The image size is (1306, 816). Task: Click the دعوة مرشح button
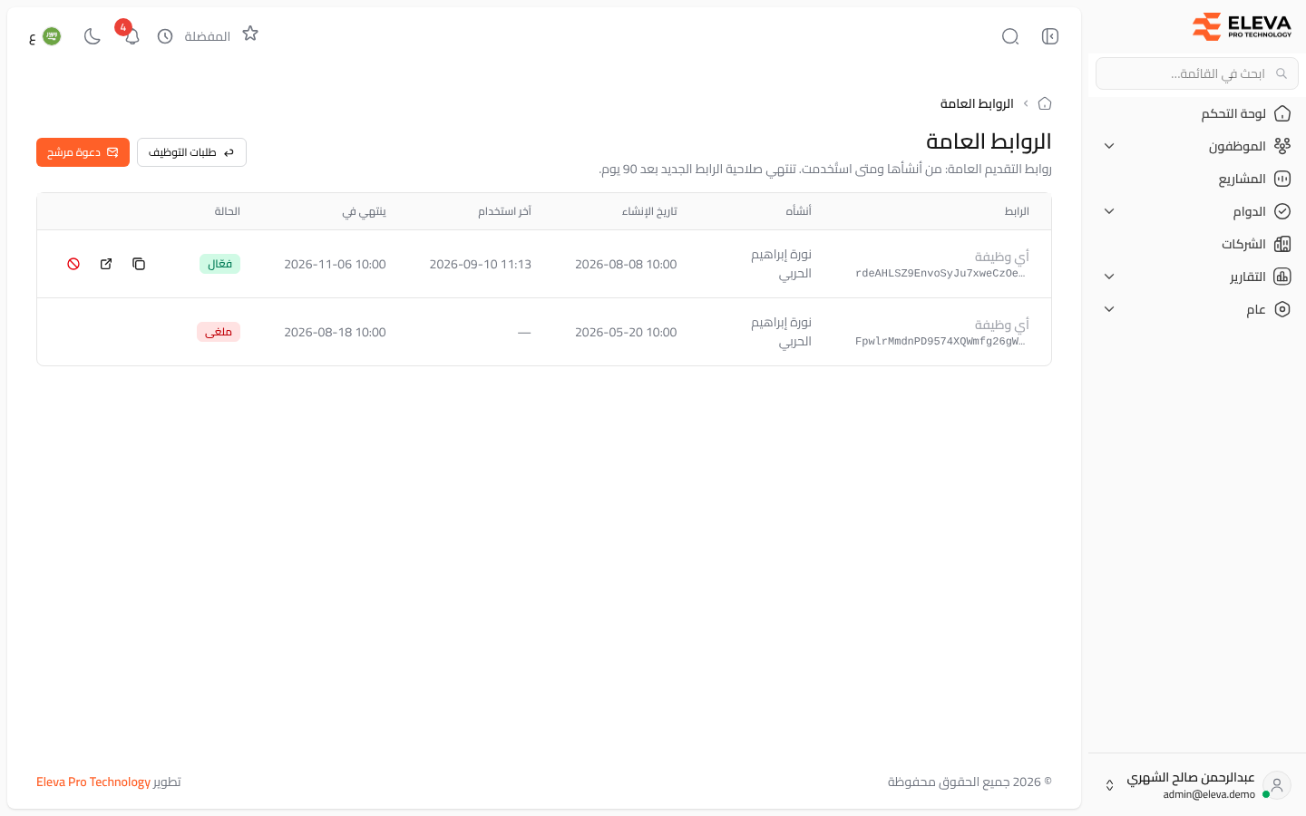(83, 152)
